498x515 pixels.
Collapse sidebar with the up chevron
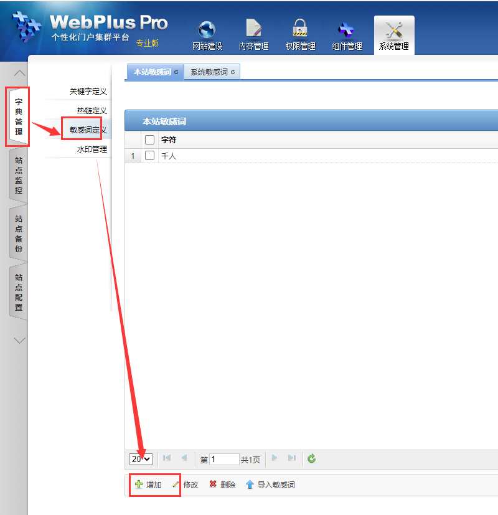click(x=20, y=73)
